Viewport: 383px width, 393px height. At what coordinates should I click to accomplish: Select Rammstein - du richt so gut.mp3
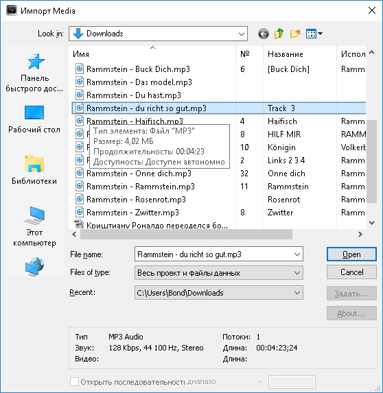tap(146, 108)
